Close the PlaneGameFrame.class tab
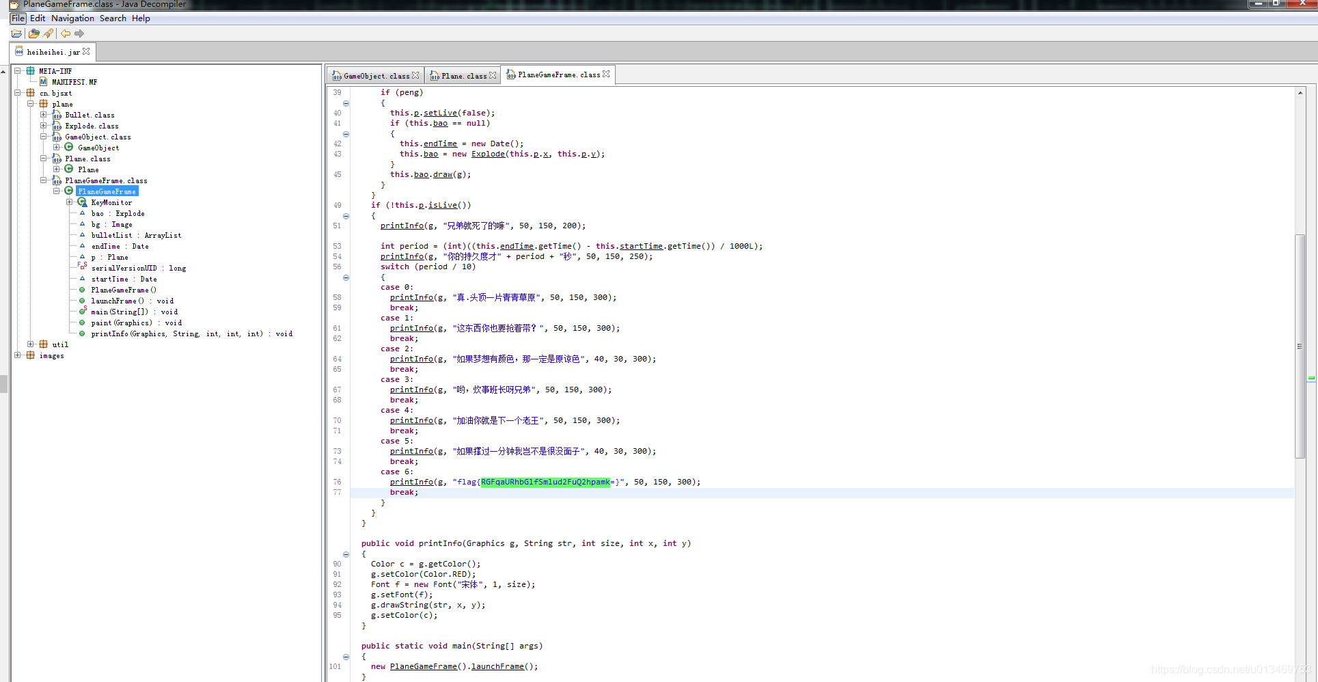This screenshot has height=682, width=1318. [x=606, y=74]
